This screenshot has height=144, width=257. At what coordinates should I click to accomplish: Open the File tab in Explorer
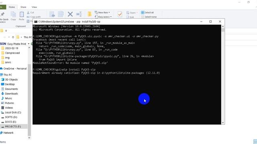pos(3,7)
